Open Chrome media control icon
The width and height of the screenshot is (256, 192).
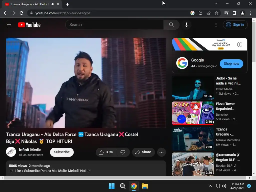pos(226,13)
